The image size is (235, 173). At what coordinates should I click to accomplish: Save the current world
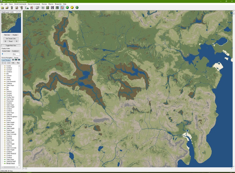coord(16,8)
